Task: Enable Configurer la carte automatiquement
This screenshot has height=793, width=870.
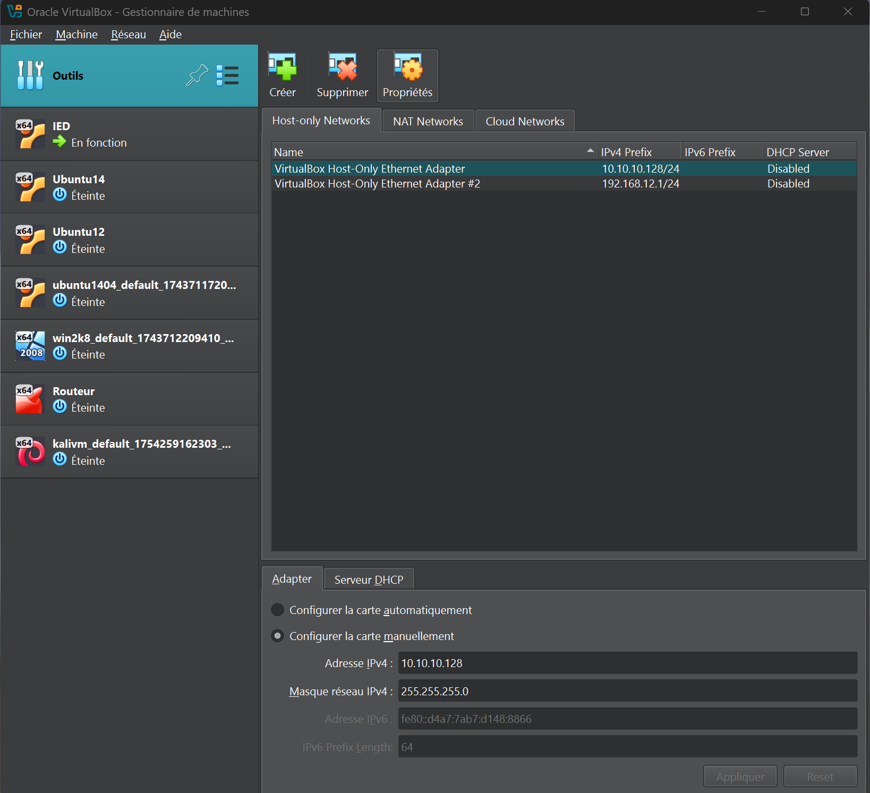Action: 278,610
